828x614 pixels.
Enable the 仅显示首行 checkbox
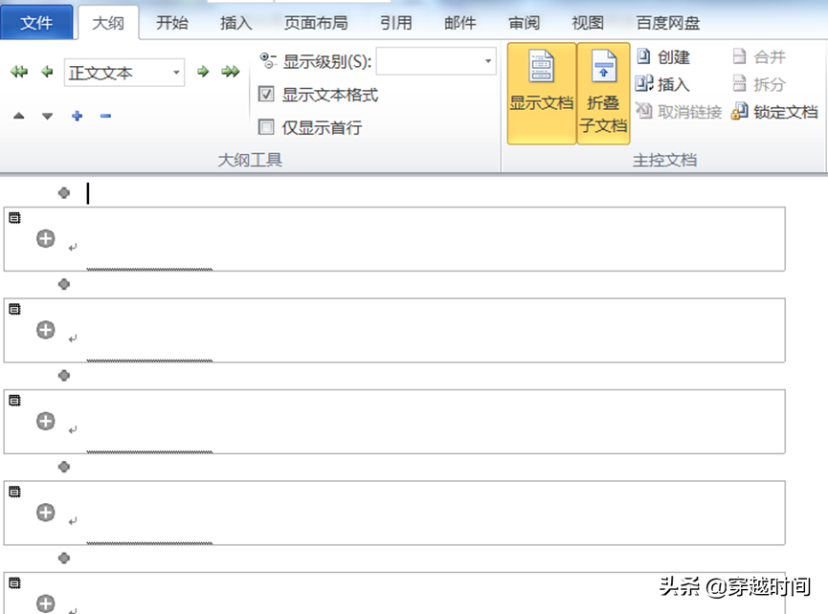[x=266, y=126]
